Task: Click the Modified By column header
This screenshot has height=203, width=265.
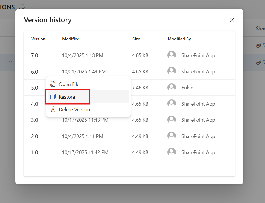Action: click(x=179, y=39)
